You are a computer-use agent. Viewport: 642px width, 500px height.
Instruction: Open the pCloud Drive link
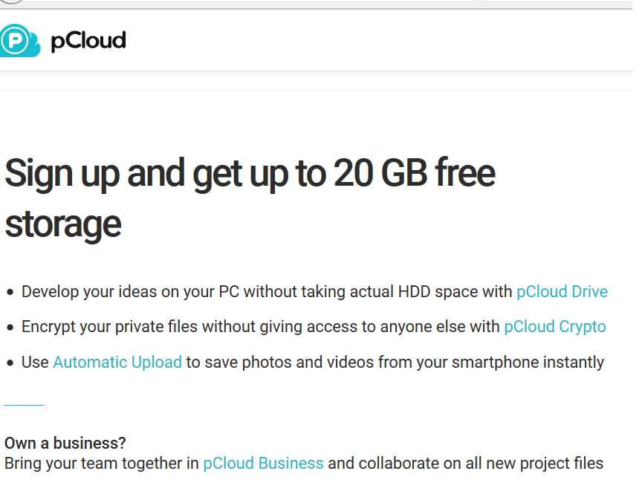pos(562,291)
